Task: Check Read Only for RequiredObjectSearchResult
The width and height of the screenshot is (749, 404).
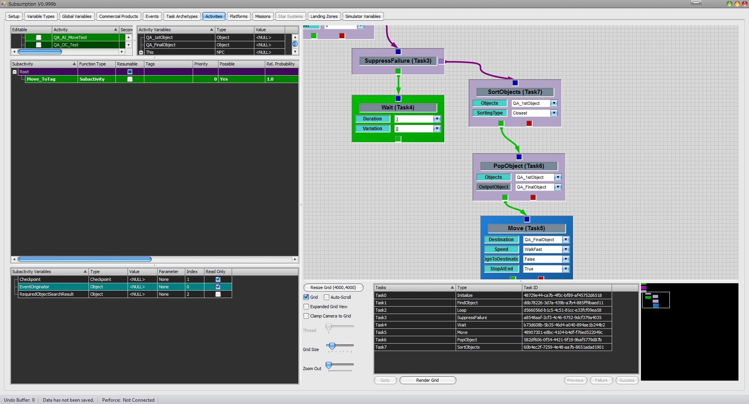Action: tap(218, 295)
